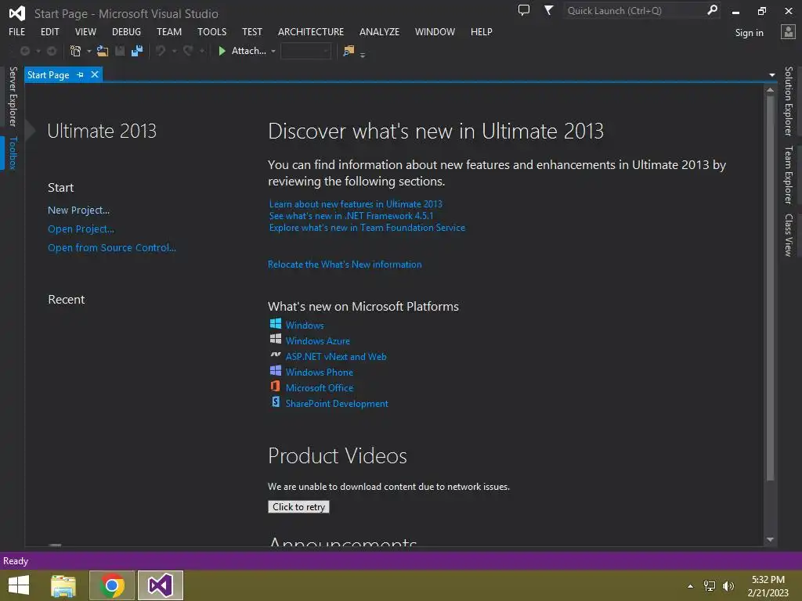Show hidden tray icons arrow
This screenshot has width=802, height=601.
coord(691,586)
